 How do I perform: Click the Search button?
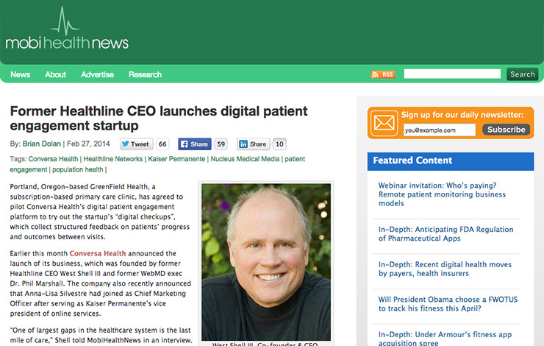(x=523, y=74)
